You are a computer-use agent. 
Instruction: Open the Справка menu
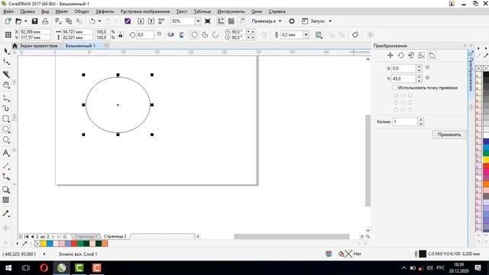pos(277,11)
